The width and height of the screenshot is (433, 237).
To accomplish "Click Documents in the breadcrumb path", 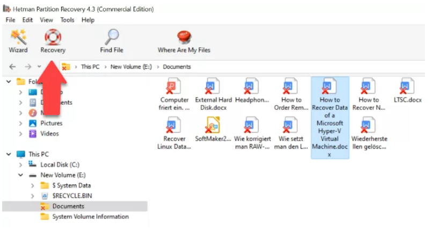I will tap(177, 67).
